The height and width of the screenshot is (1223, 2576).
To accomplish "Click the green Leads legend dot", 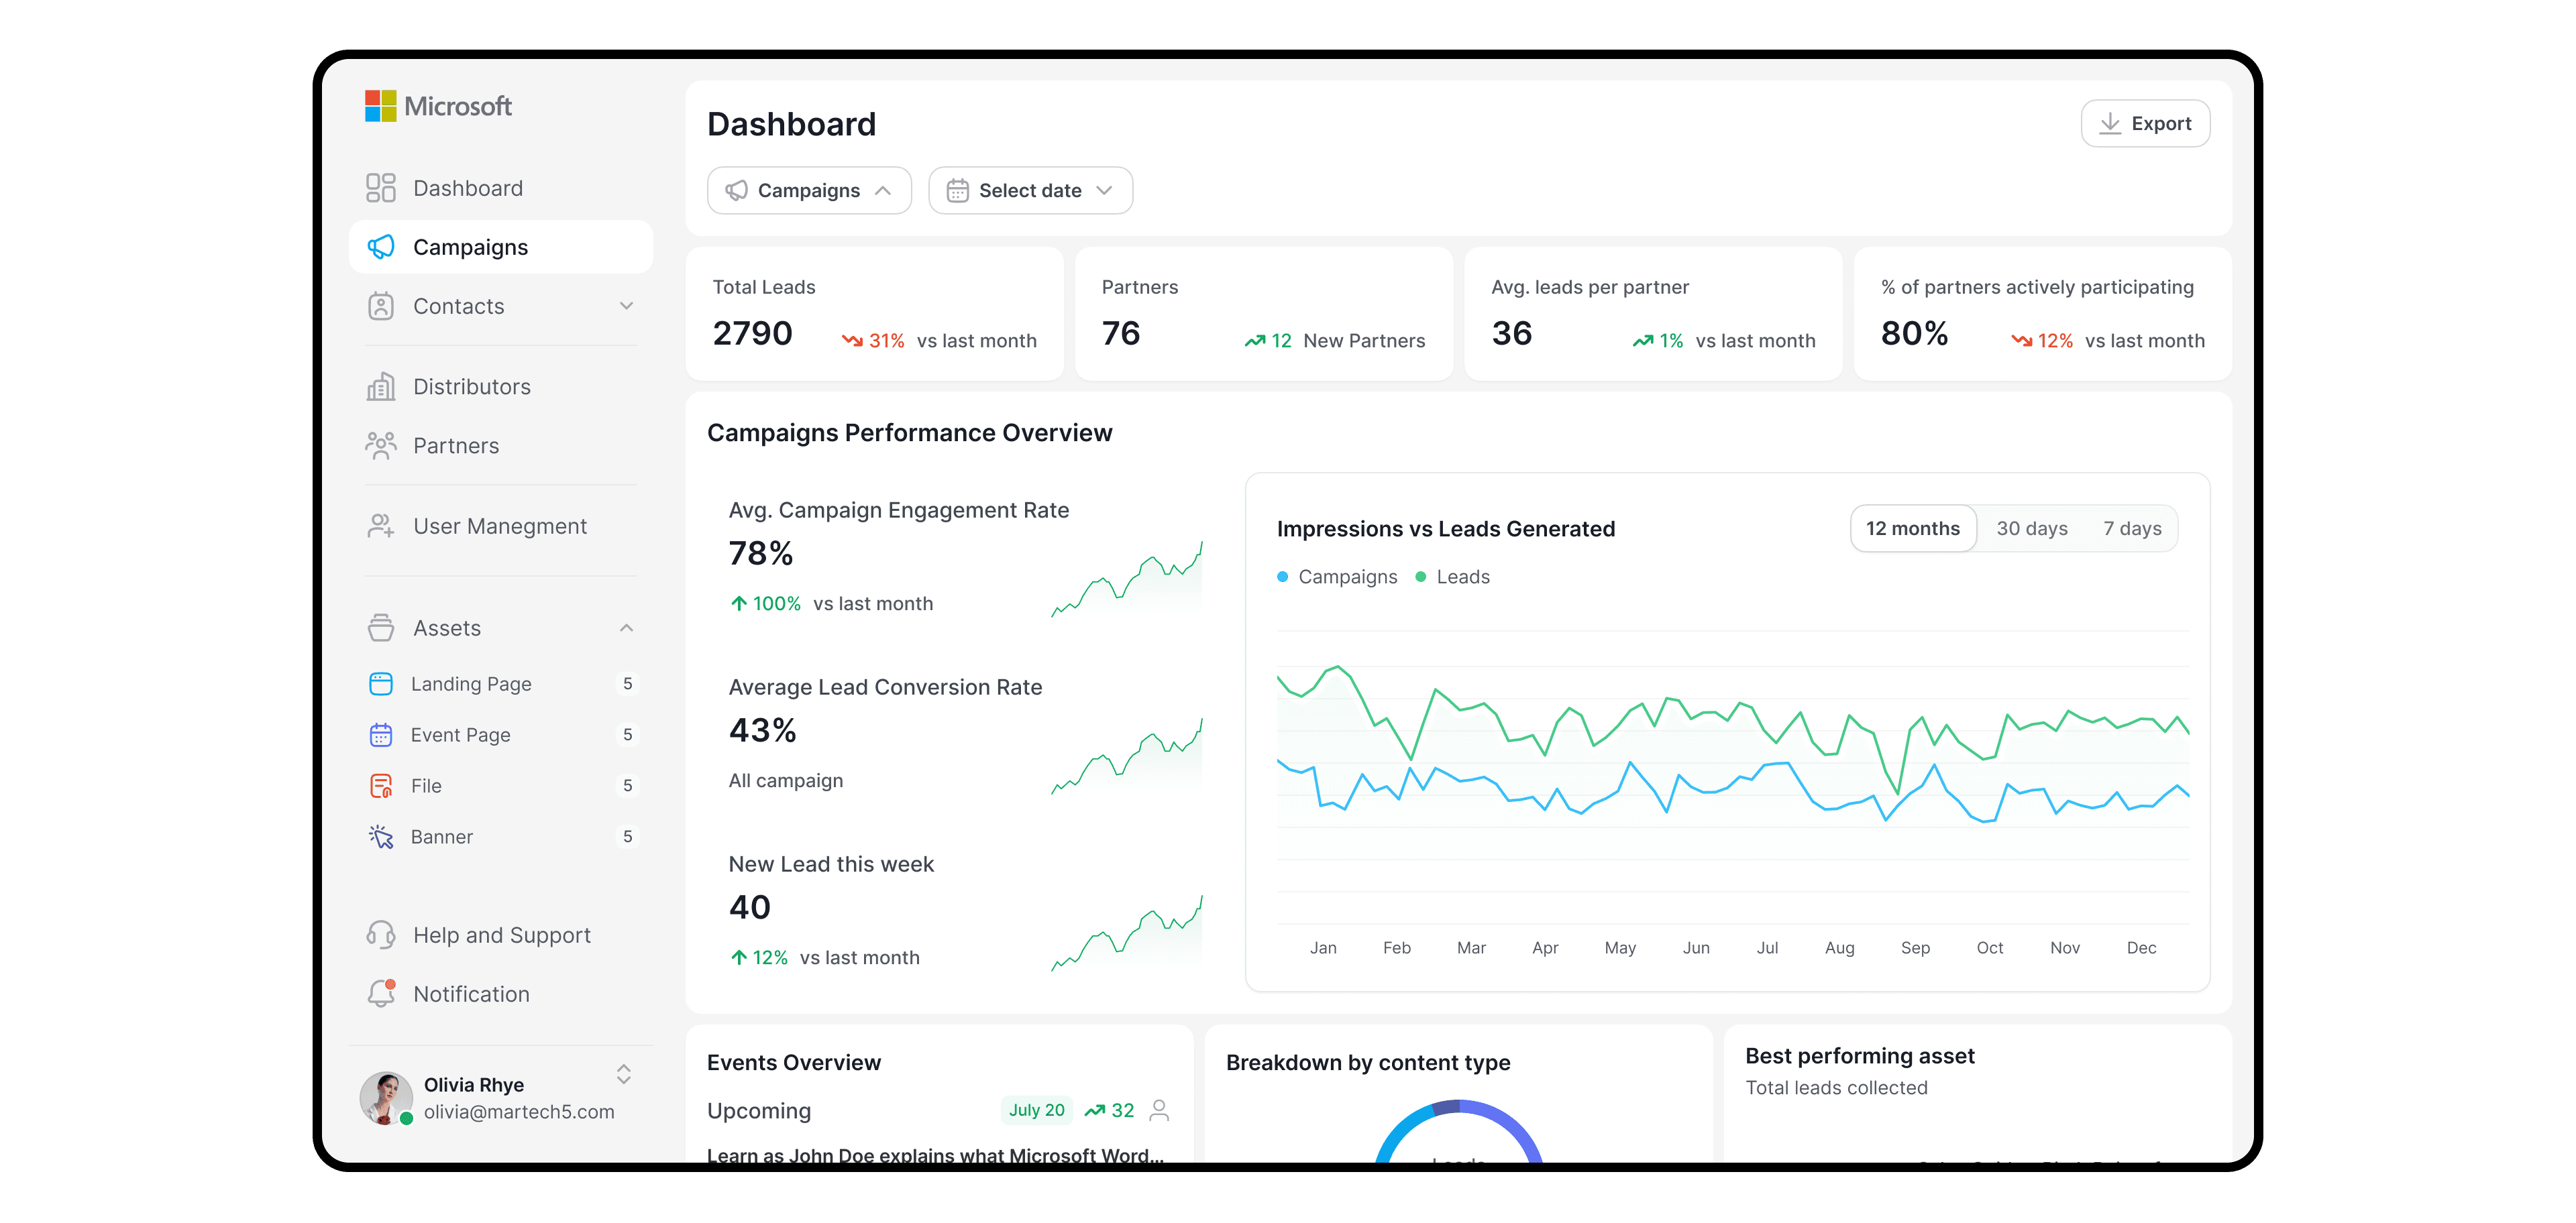I will 1420,577.
